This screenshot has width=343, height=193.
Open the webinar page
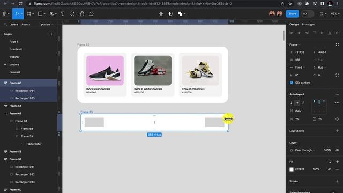(x=14, y=57)
